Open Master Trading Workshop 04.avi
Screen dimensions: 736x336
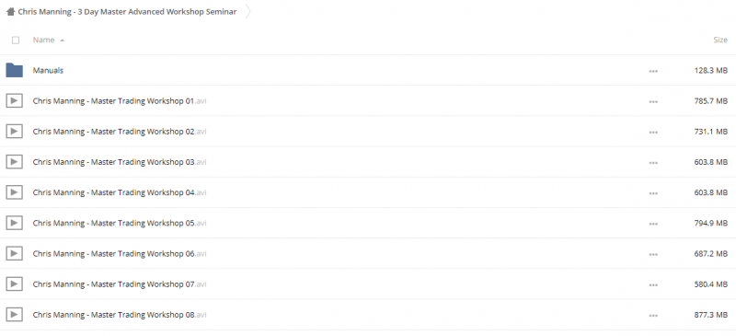120,192
